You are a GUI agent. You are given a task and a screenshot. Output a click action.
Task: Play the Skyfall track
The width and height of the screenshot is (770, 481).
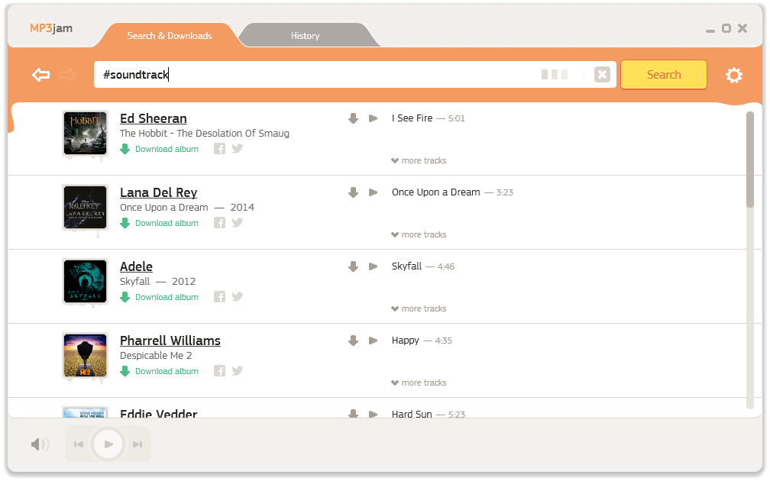point(374,266)
